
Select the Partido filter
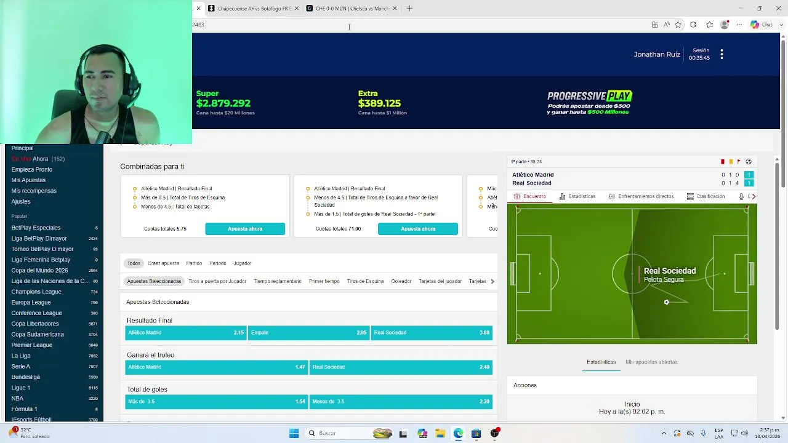(x=194, y=263)
